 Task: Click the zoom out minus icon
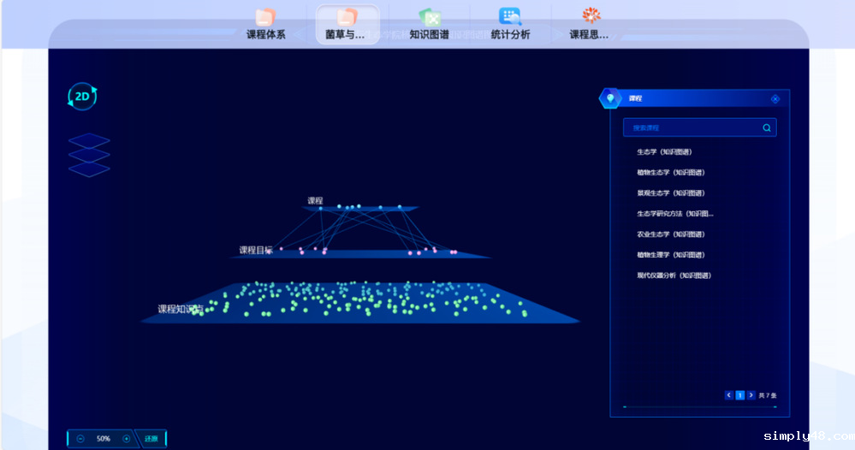(x=80, y=439)
